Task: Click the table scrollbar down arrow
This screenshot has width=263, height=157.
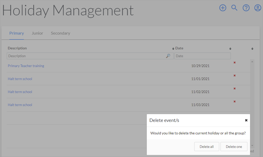Action: (x=252, y=146)
